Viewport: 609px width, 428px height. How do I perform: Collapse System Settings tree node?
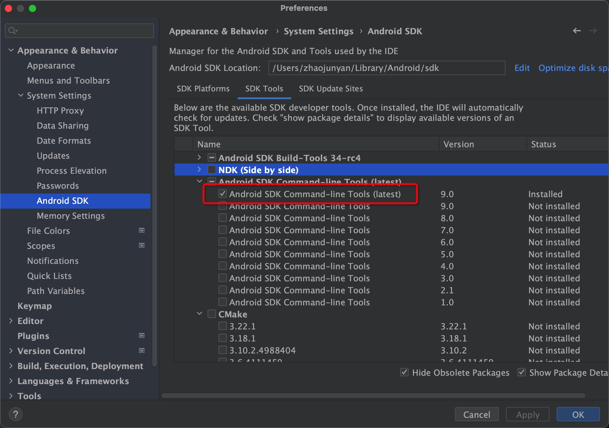21,95
